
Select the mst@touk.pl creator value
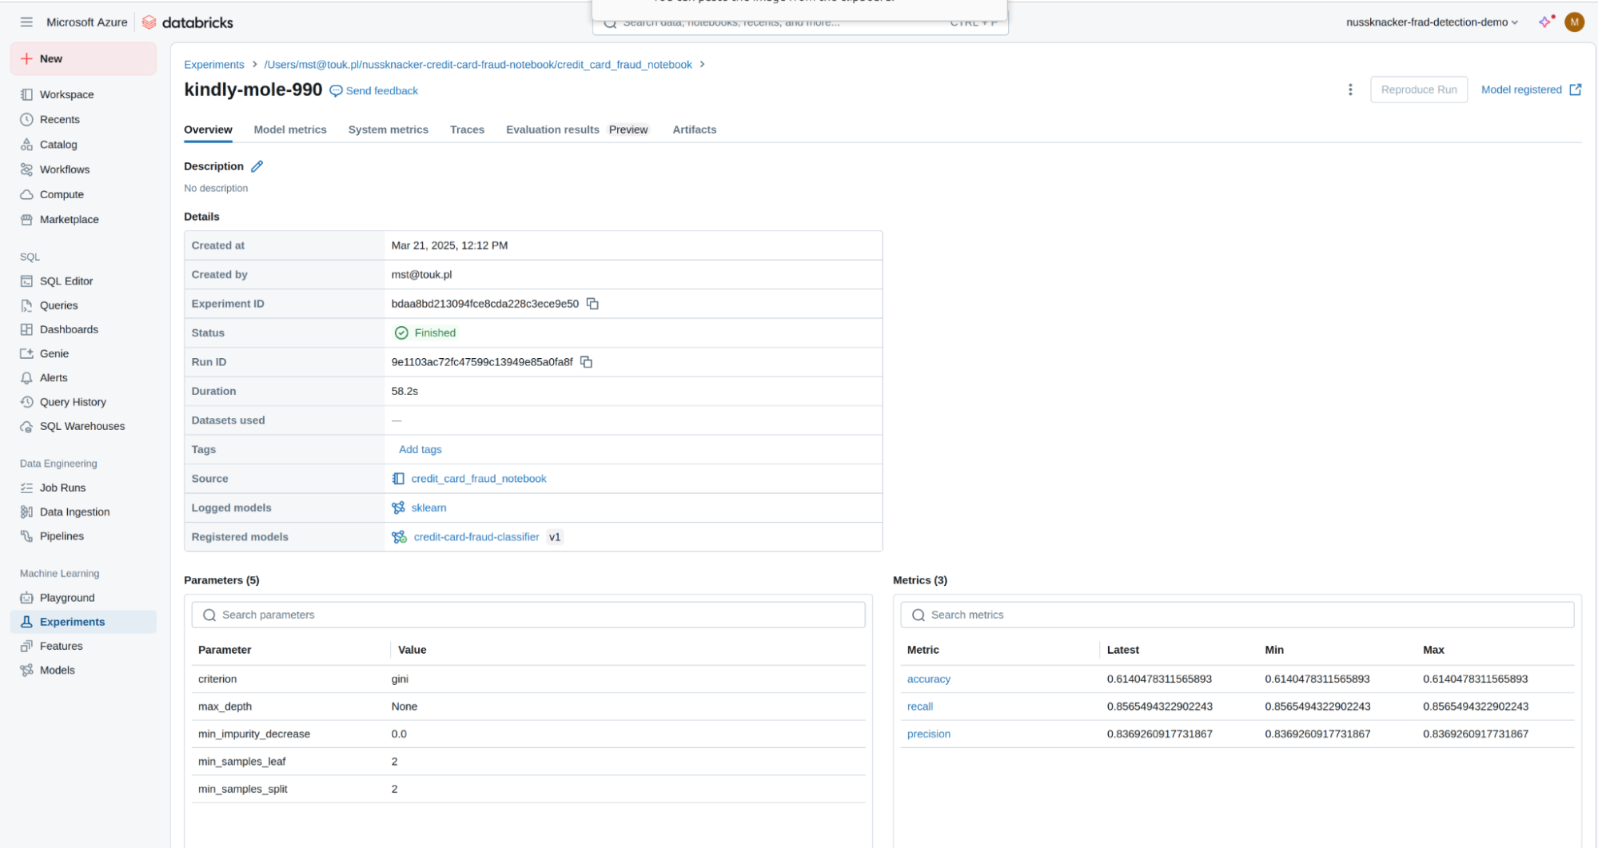421,274
